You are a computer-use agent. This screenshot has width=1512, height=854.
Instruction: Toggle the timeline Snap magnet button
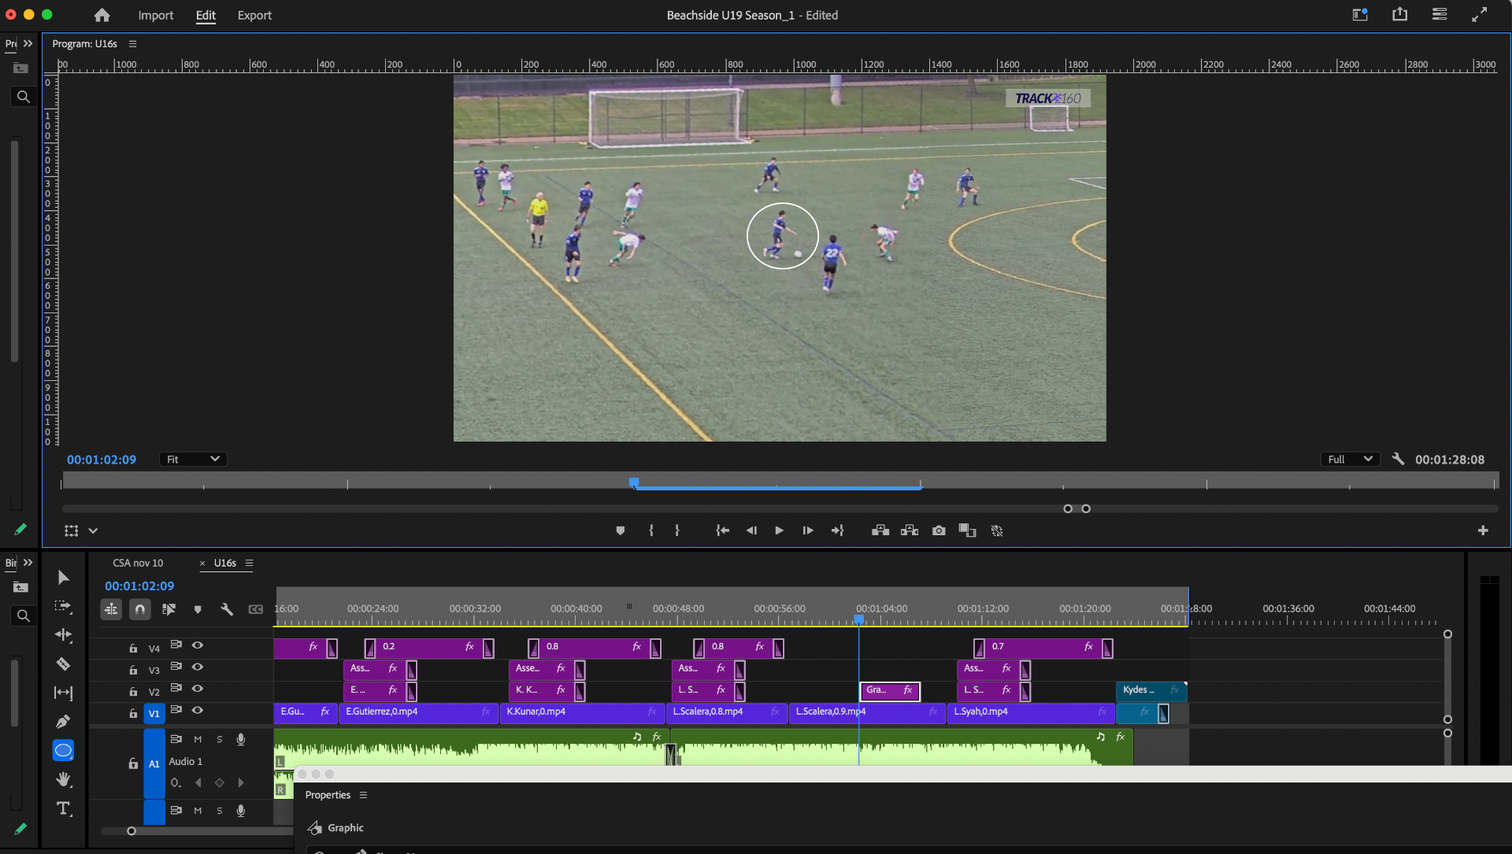(139, 609)
